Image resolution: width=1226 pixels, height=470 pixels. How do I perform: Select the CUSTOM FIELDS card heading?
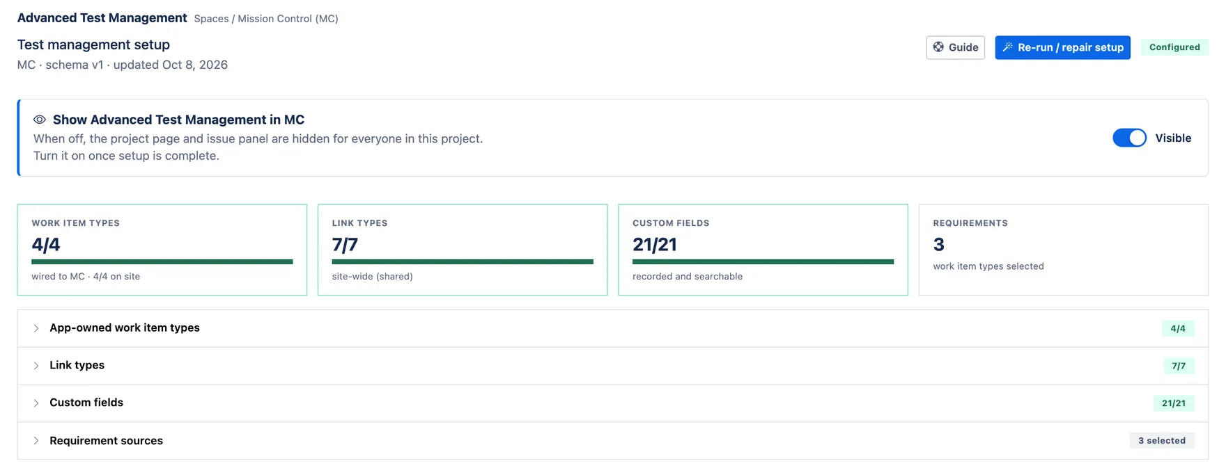[671, 223]
